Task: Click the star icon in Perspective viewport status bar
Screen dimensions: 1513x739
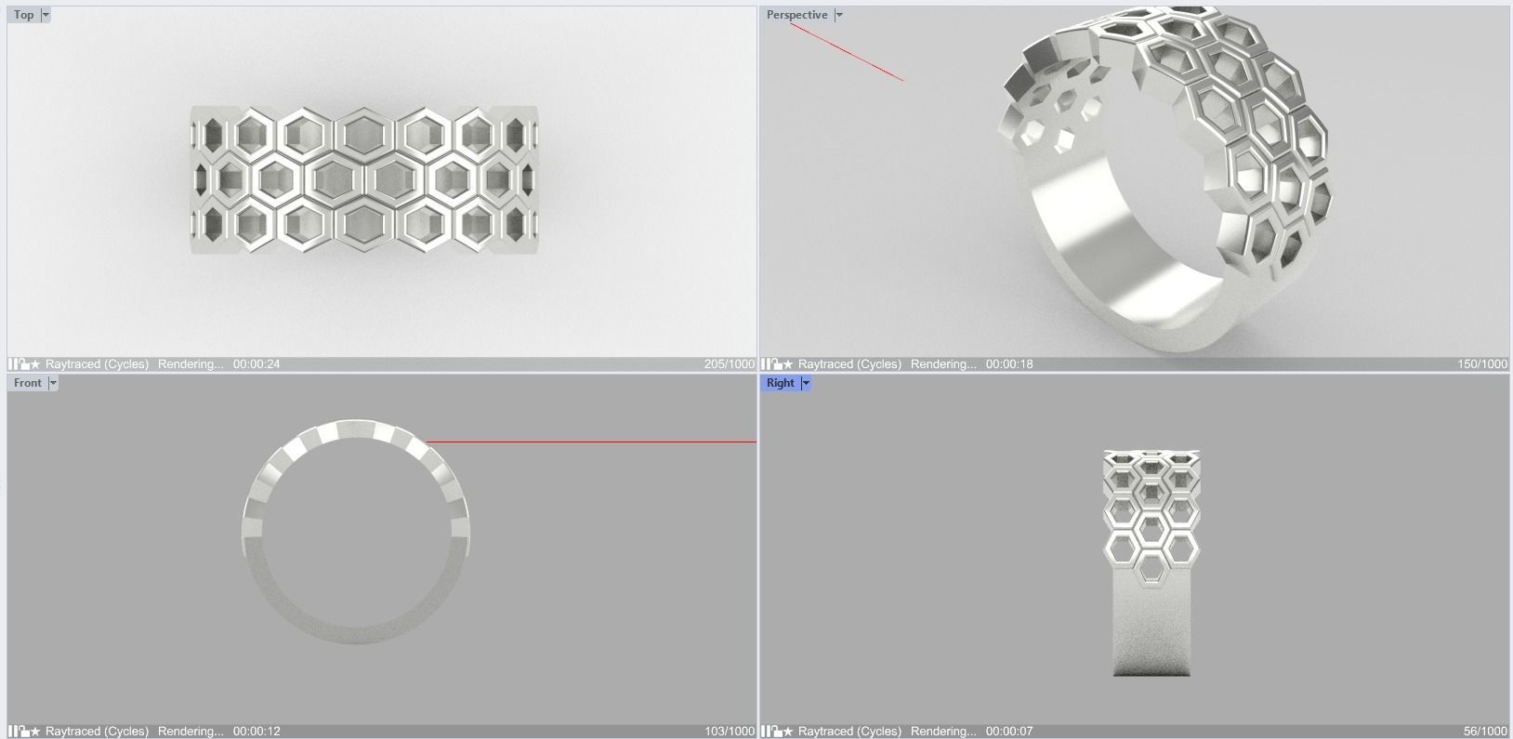Action: 788,364
